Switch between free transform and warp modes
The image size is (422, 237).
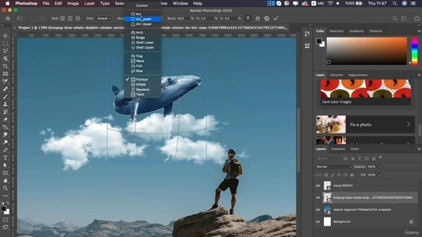click(248, 18)
